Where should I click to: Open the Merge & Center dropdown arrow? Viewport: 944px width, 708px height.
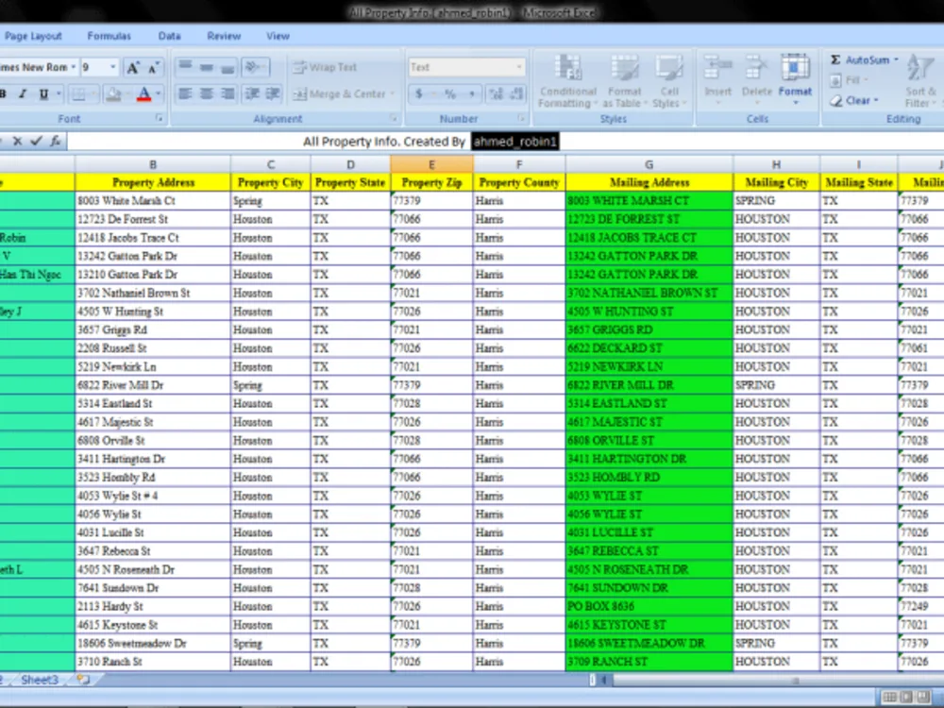[393, 93]
